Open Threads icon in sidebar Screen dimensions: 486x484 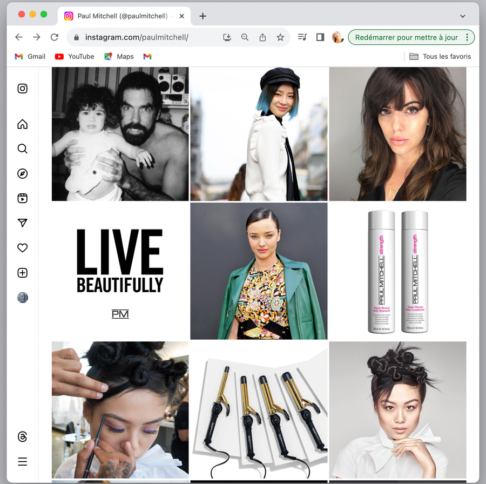[x=22, y=436]
